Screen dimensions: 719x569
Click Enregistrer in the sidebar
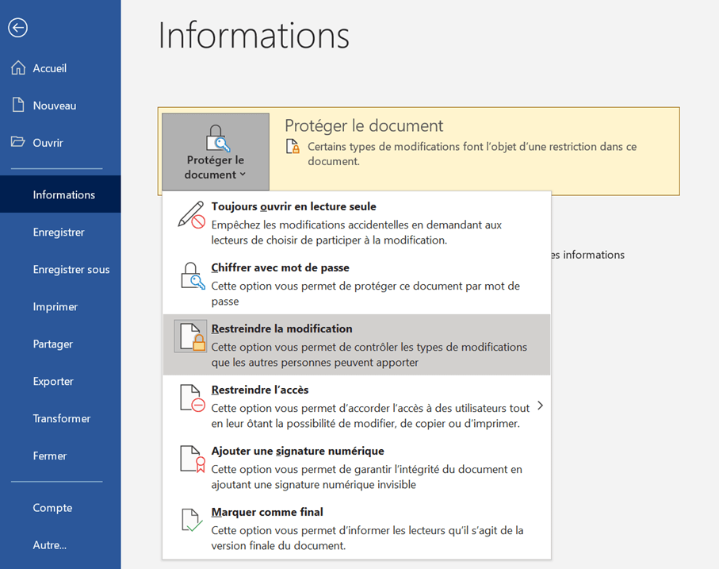point(60,232)
